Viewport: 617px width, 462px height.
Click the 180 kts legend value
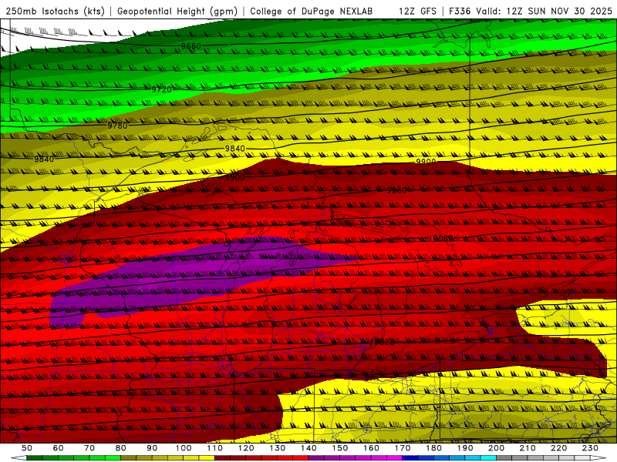point(433,448)
